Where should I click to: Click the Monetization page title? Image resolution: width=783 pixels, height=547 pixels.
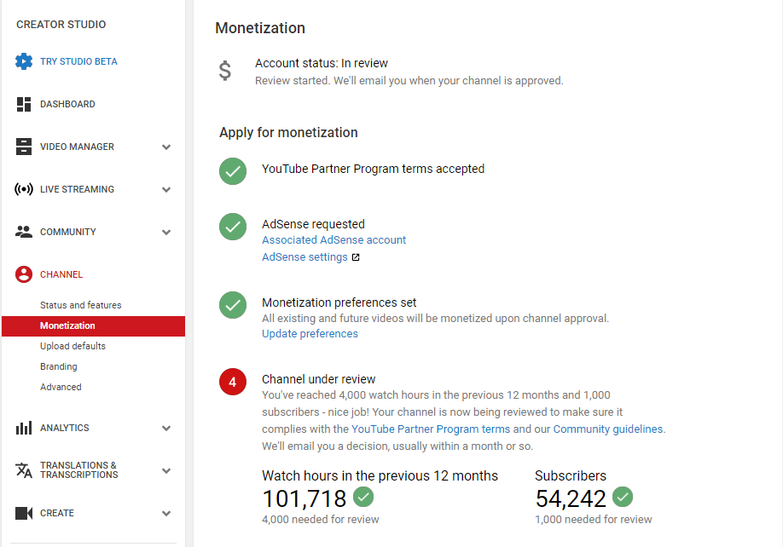260,28
